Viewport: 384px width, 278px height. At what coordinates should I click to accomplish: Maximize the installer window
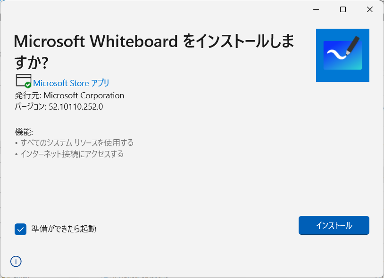pyautogui.click(x=343, y=9)
